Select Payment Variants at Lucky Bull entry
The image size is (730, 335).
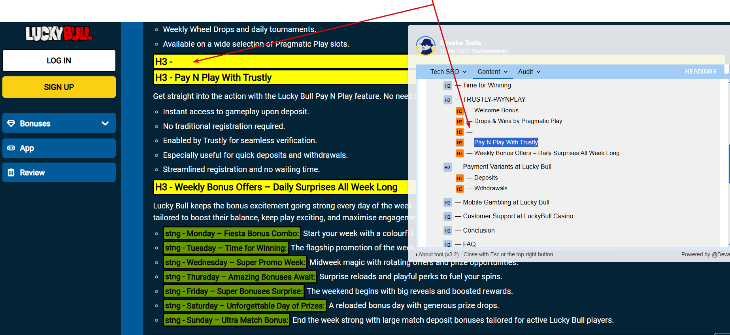pos(507,167)
